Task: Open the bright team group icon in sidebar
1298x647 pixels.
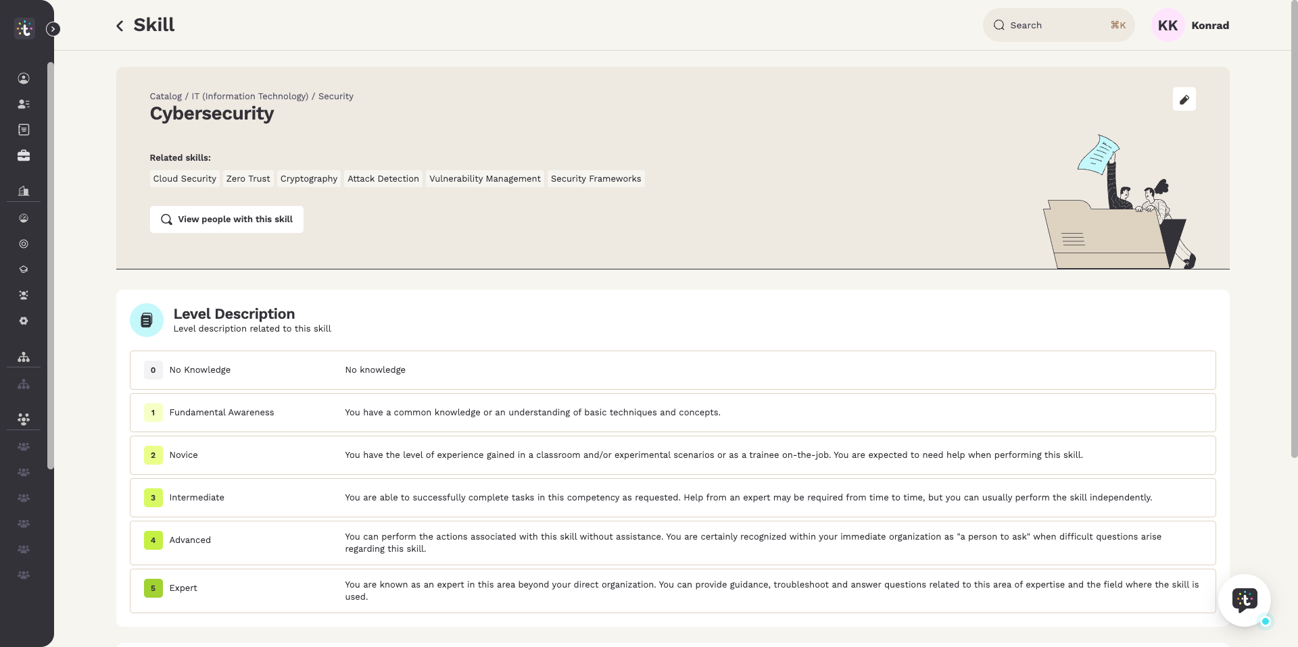Action: 24,419
